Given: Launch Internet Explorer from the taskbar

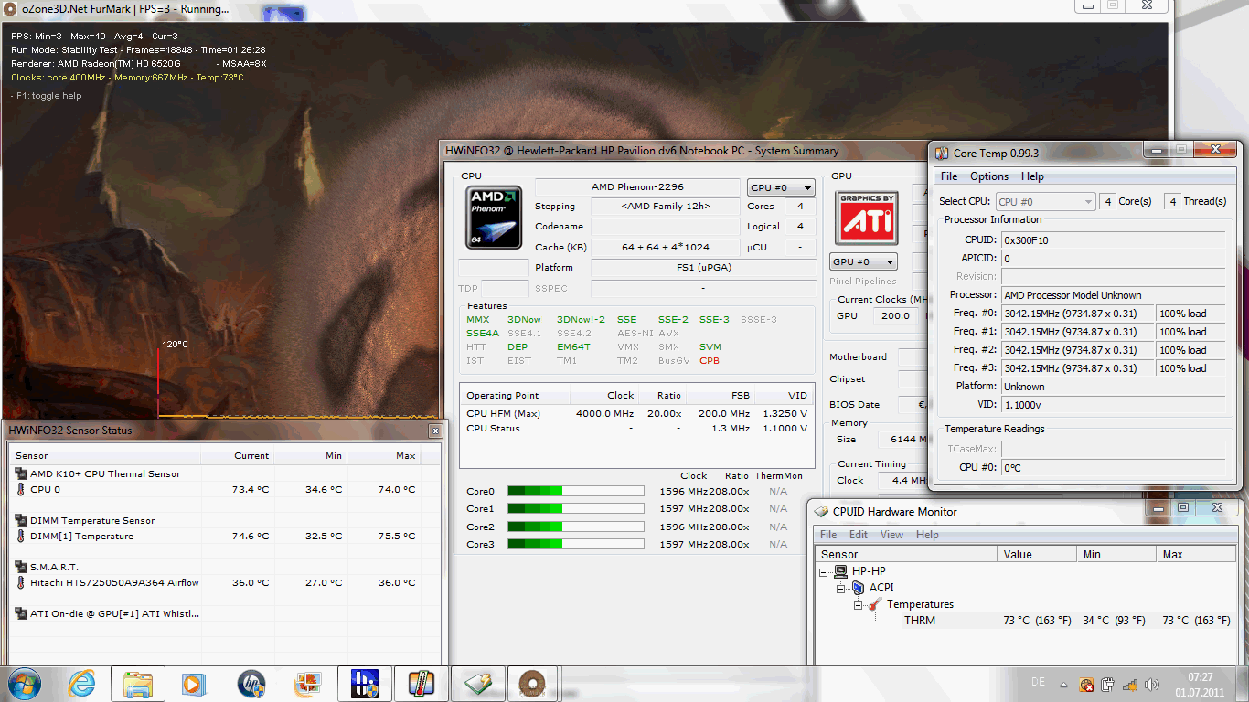Looking at the screenshot, I should pos(81,683).
